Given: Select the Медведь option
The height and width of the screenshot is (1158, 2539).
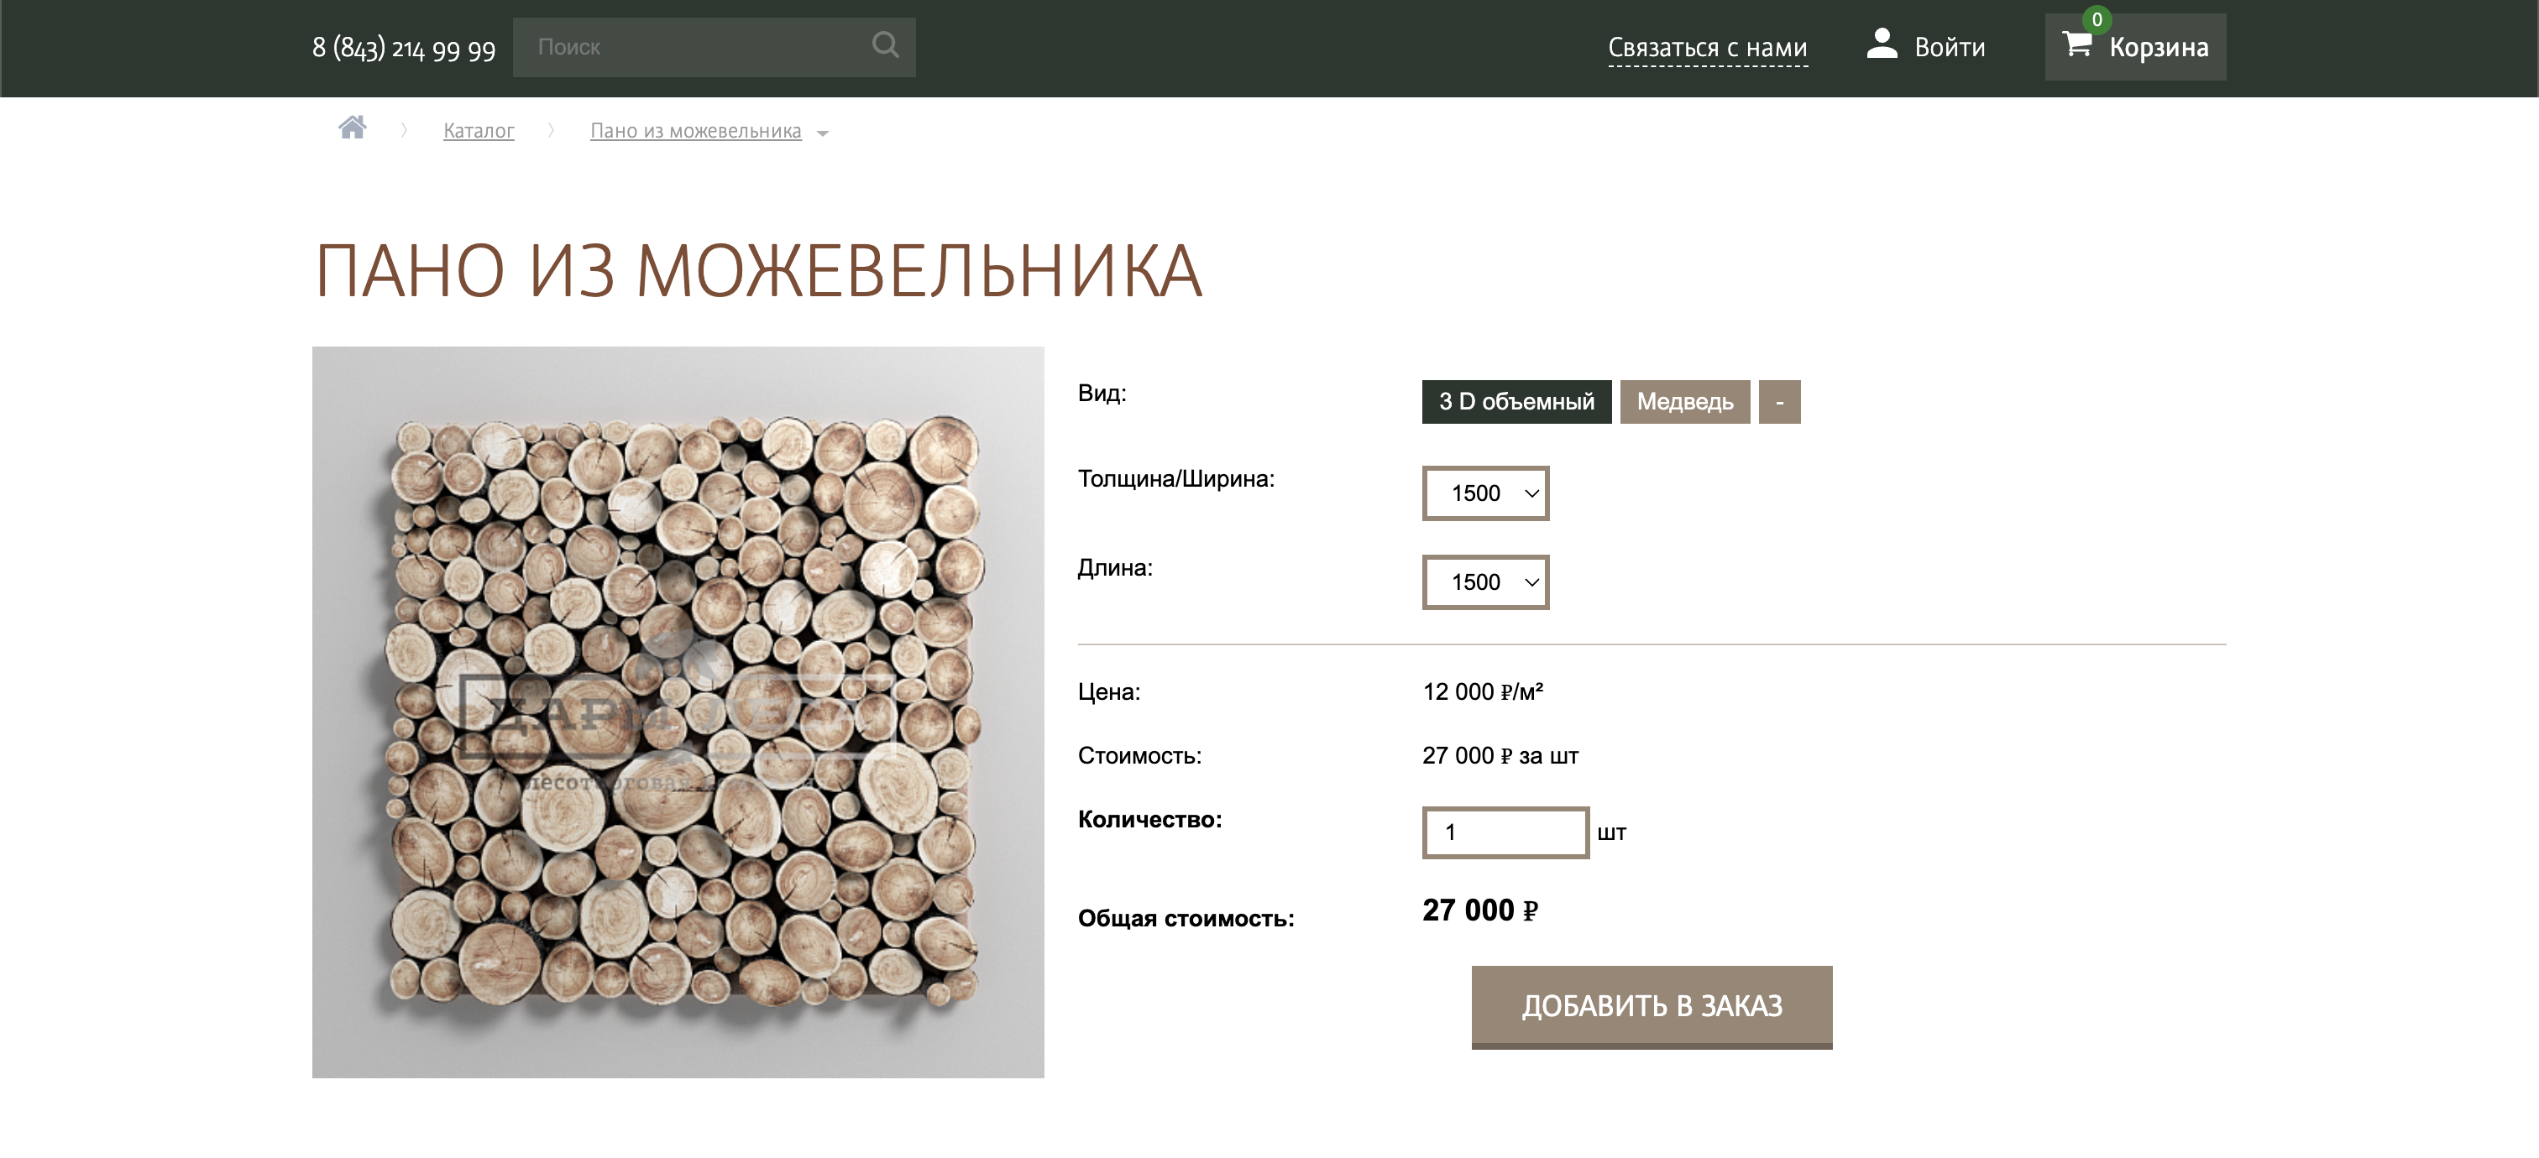Looking at the screenshot, I should (x=1684, y=402).
